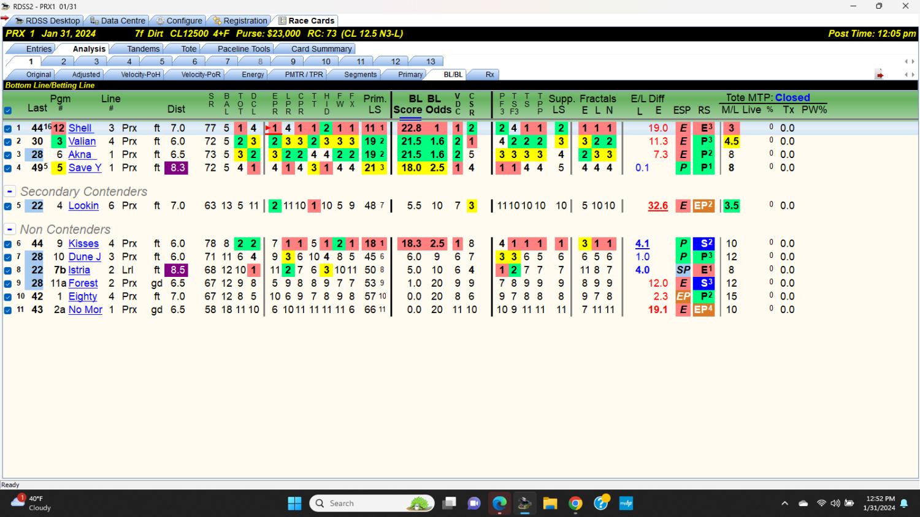The width and height of the screenshot is (920, 517).
Task: Click the red arrow export icon
Action: 880,75
